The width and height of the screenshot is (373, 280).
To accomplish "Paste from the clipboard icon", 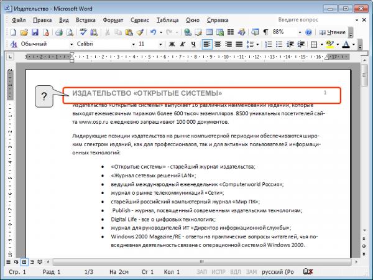I will [x=129, y=32].
